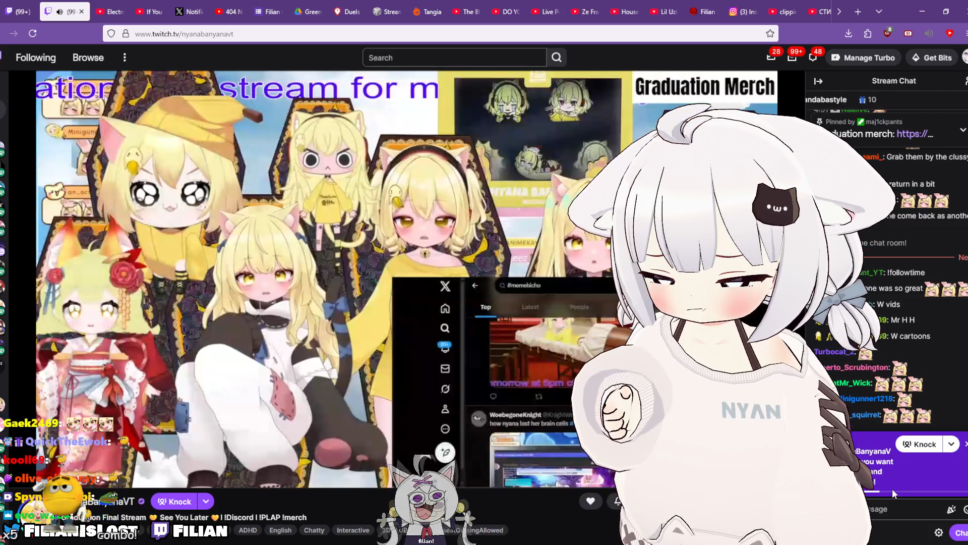Switch to the Tangia browser tab
Screen dimensions: 968x545
pyautogui.click(x=427, y=12)
